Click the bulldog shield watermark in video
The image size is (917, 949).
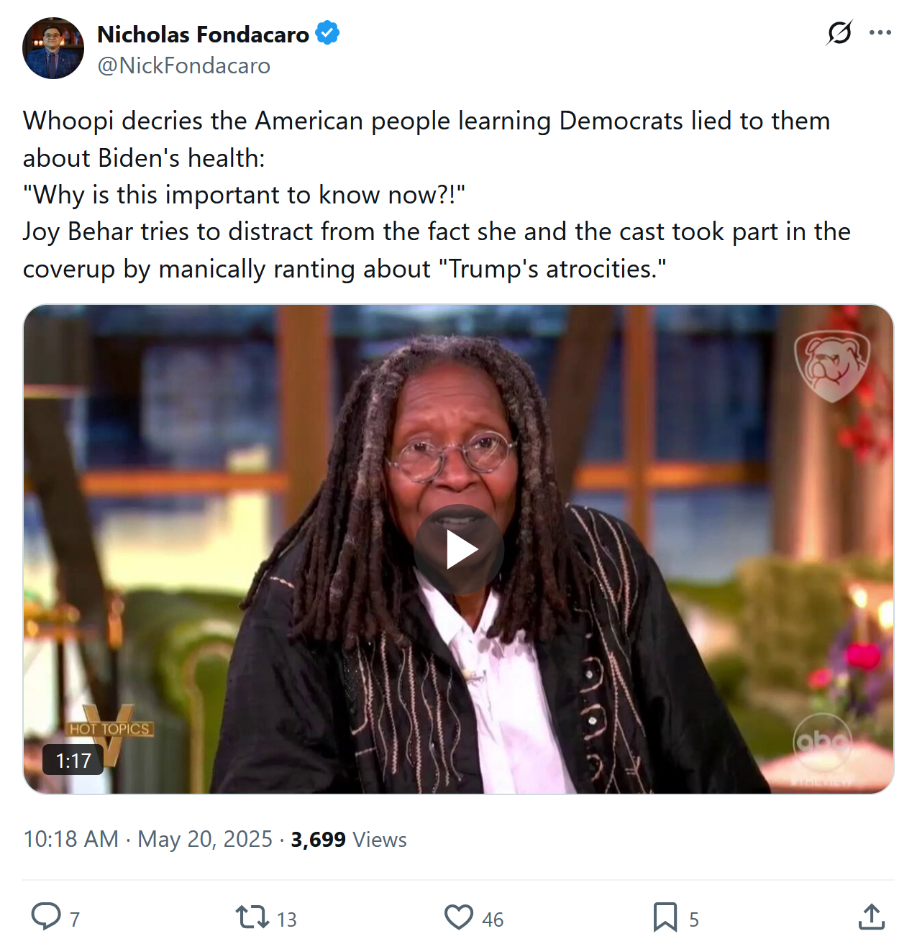[832, 366]
